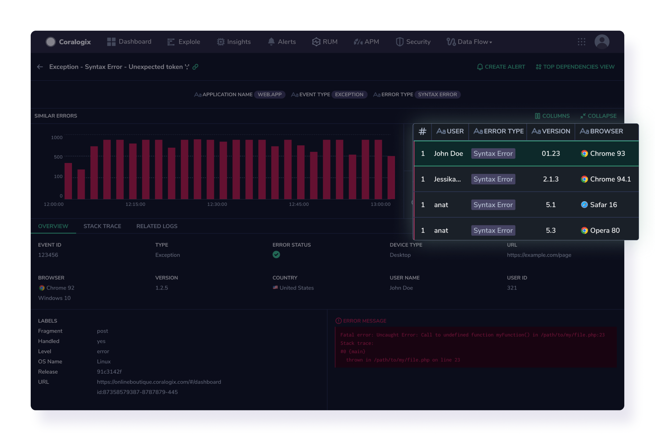The image size is (655, 441).
Task: Open the onlineboutique.coralogix.com dashboard URL
Action: (x=159, y=382)
